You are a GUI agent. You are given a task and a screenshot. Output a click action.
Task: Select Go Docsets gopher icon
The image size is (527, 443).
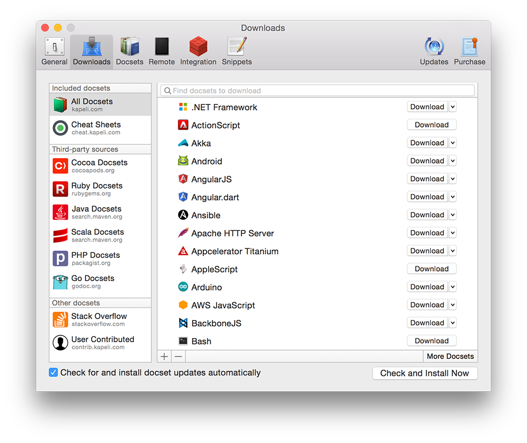(x=61, y=282)
